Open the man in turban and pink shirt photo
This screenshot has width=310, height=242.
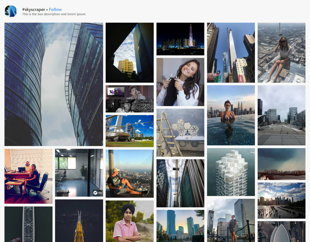(129, 221)
